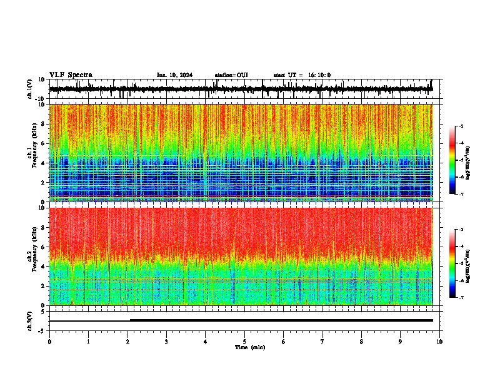
Task: Click the "-3" label on ch.1 color bar
Action: 461,126
